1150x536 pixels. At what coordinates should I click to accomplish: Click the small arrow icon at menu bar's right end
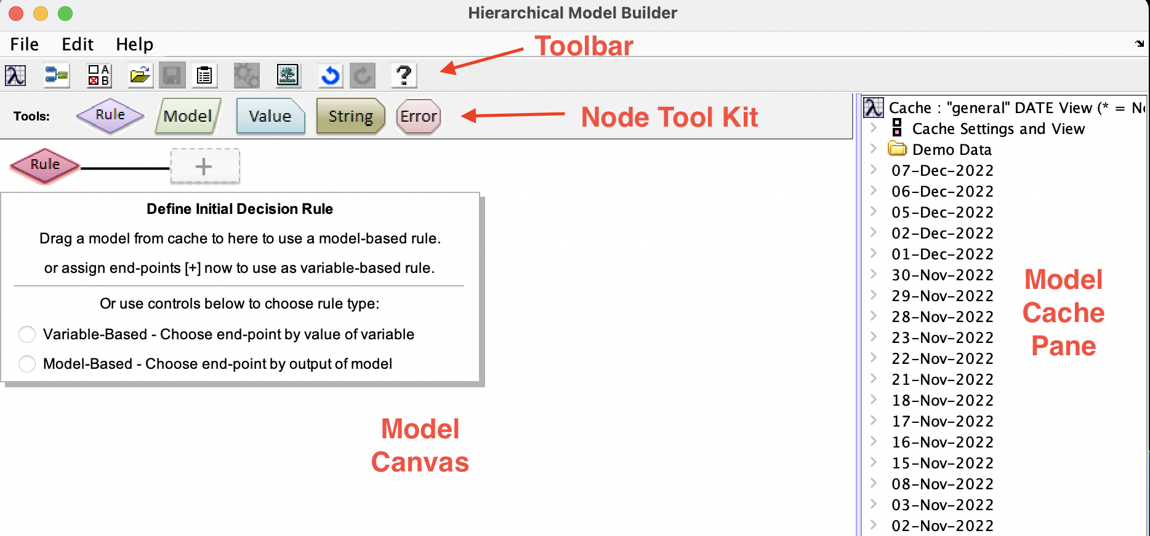coord(1140,44)
